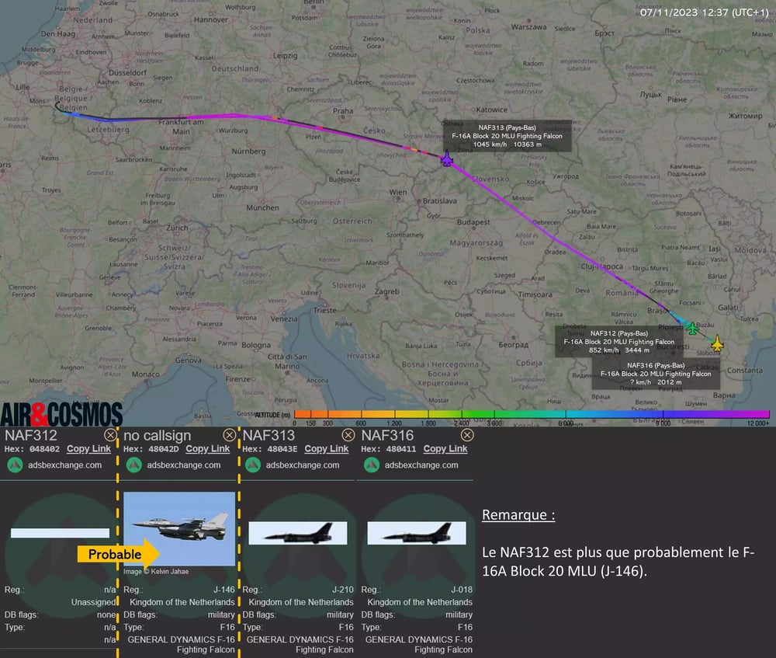The height and width of the screenshot is (658, 776).
Task: Click the Air & Cosmos logo
Action: coord(61,414)
